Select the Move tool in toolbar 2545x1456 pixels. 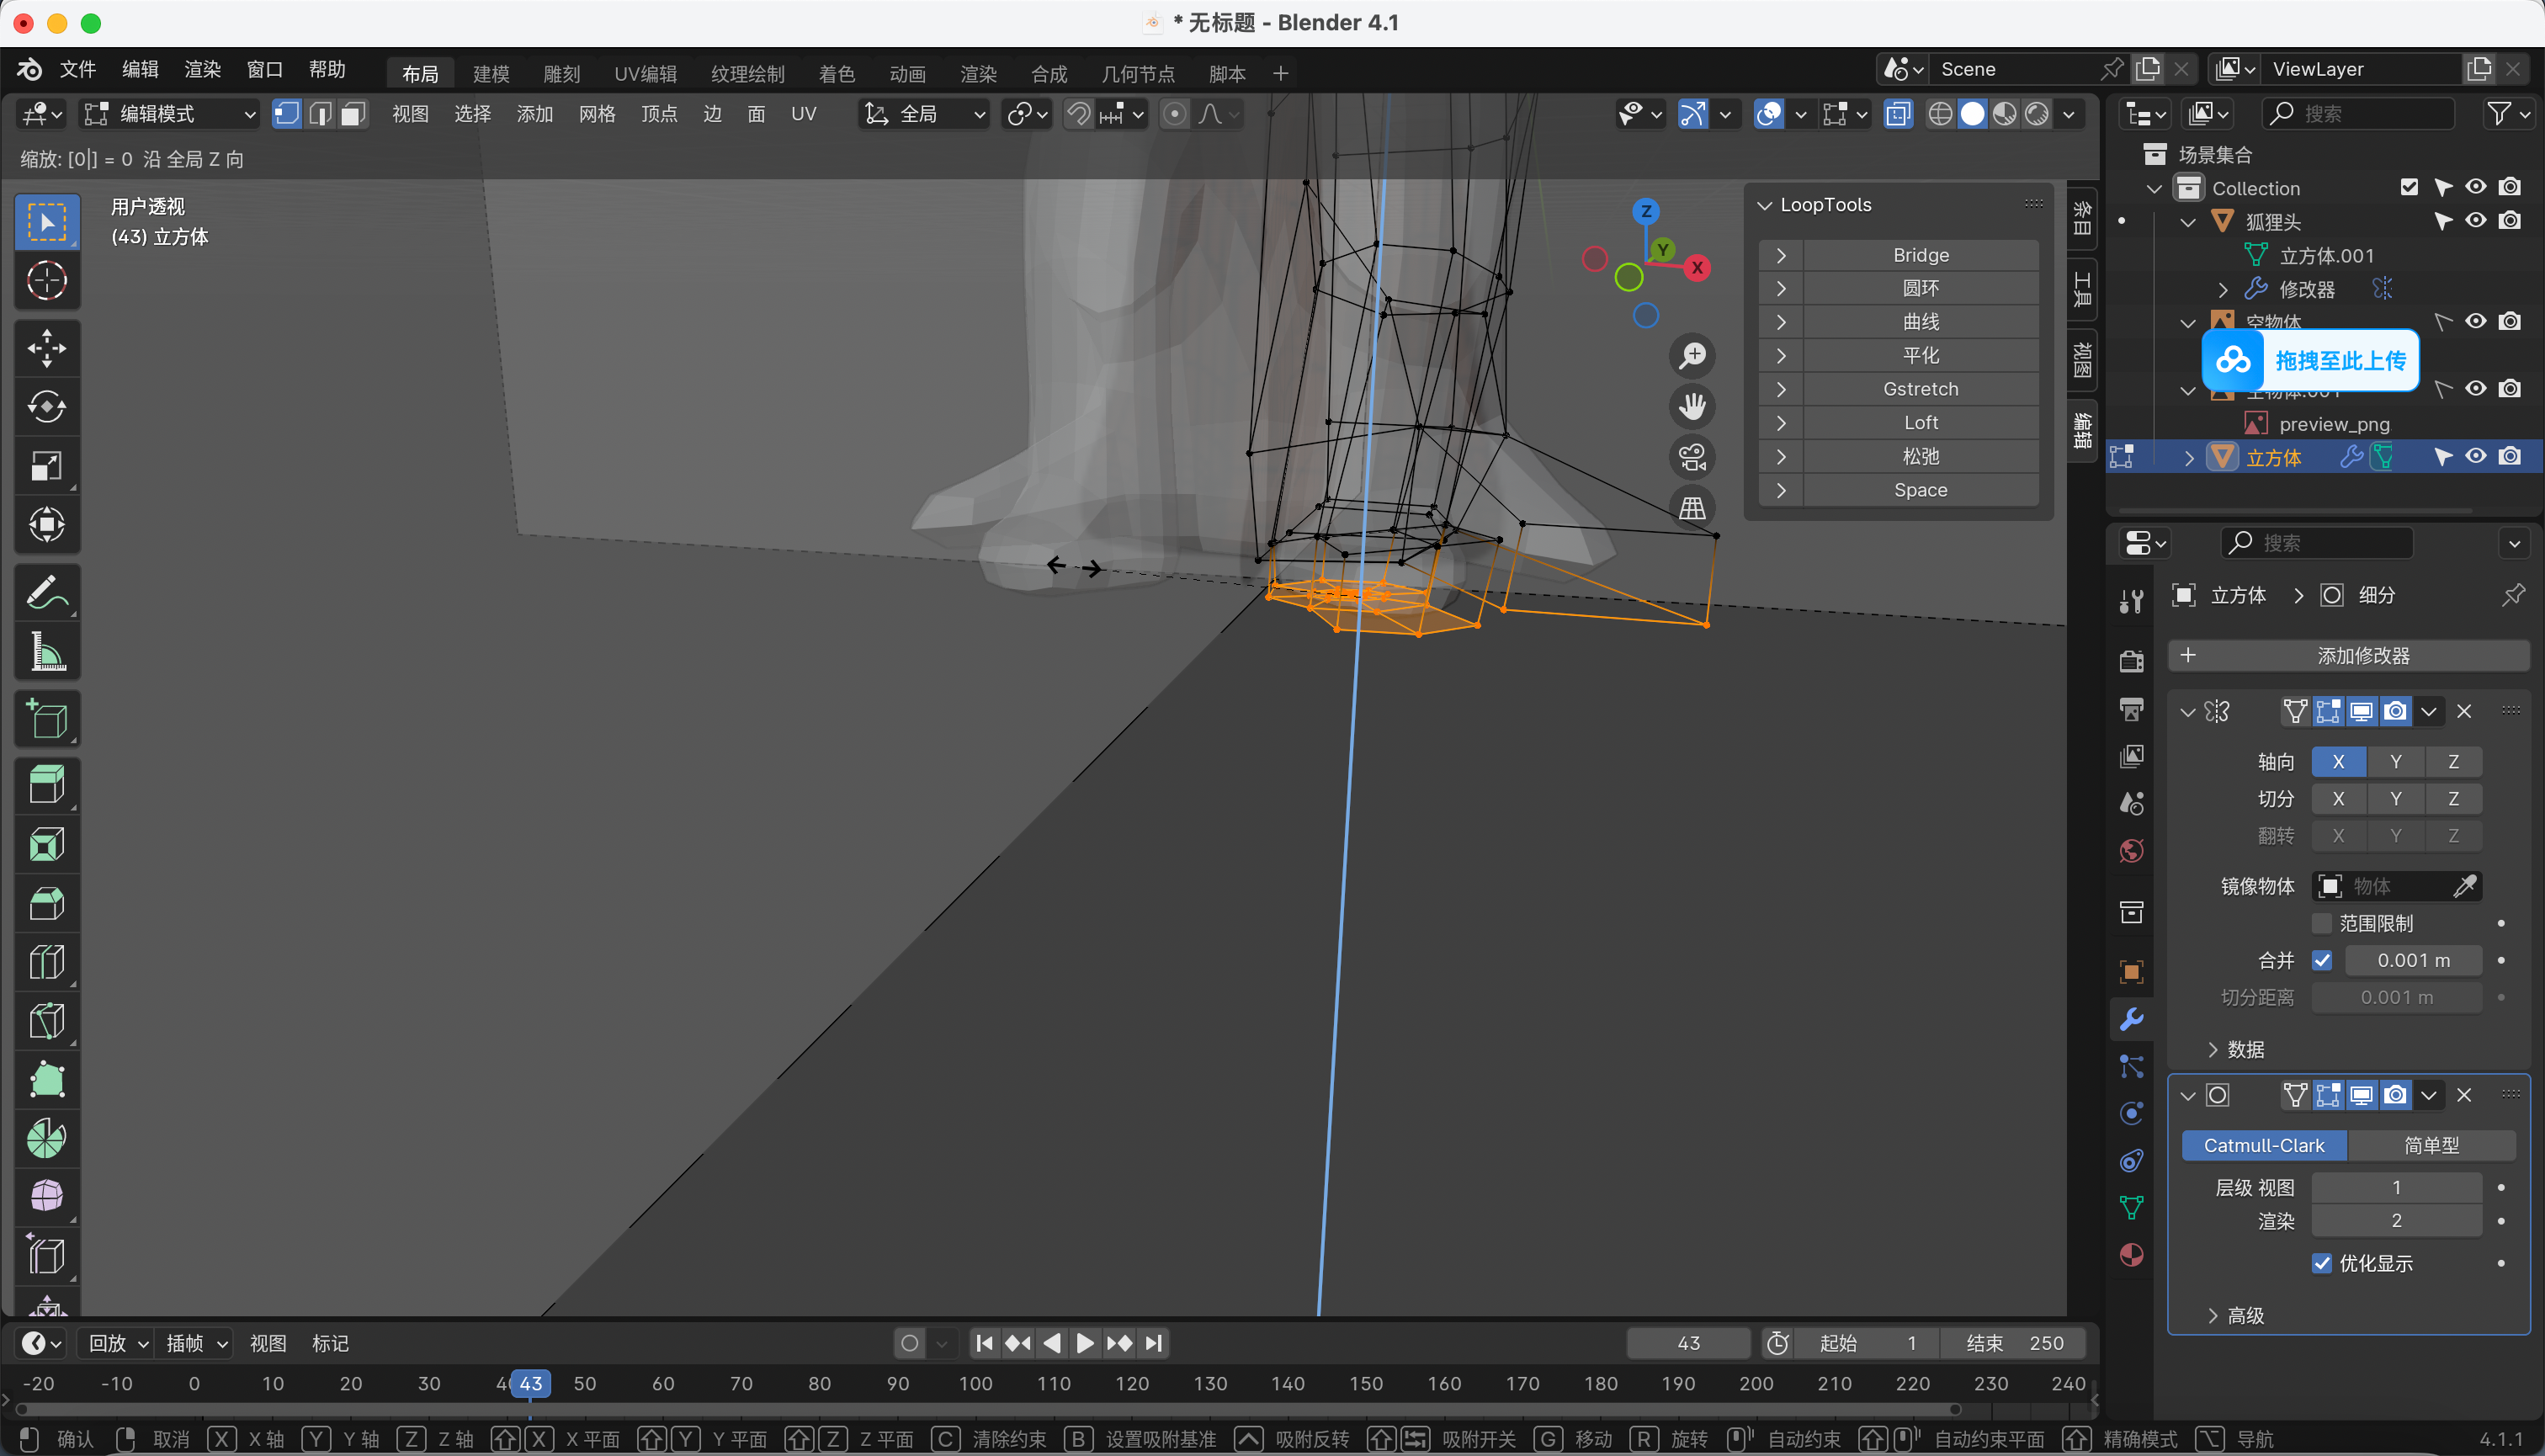46,348
